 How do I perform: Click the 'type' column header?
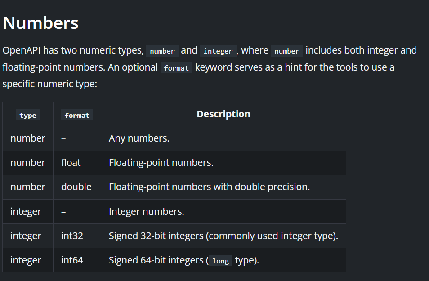pos(28,115)
